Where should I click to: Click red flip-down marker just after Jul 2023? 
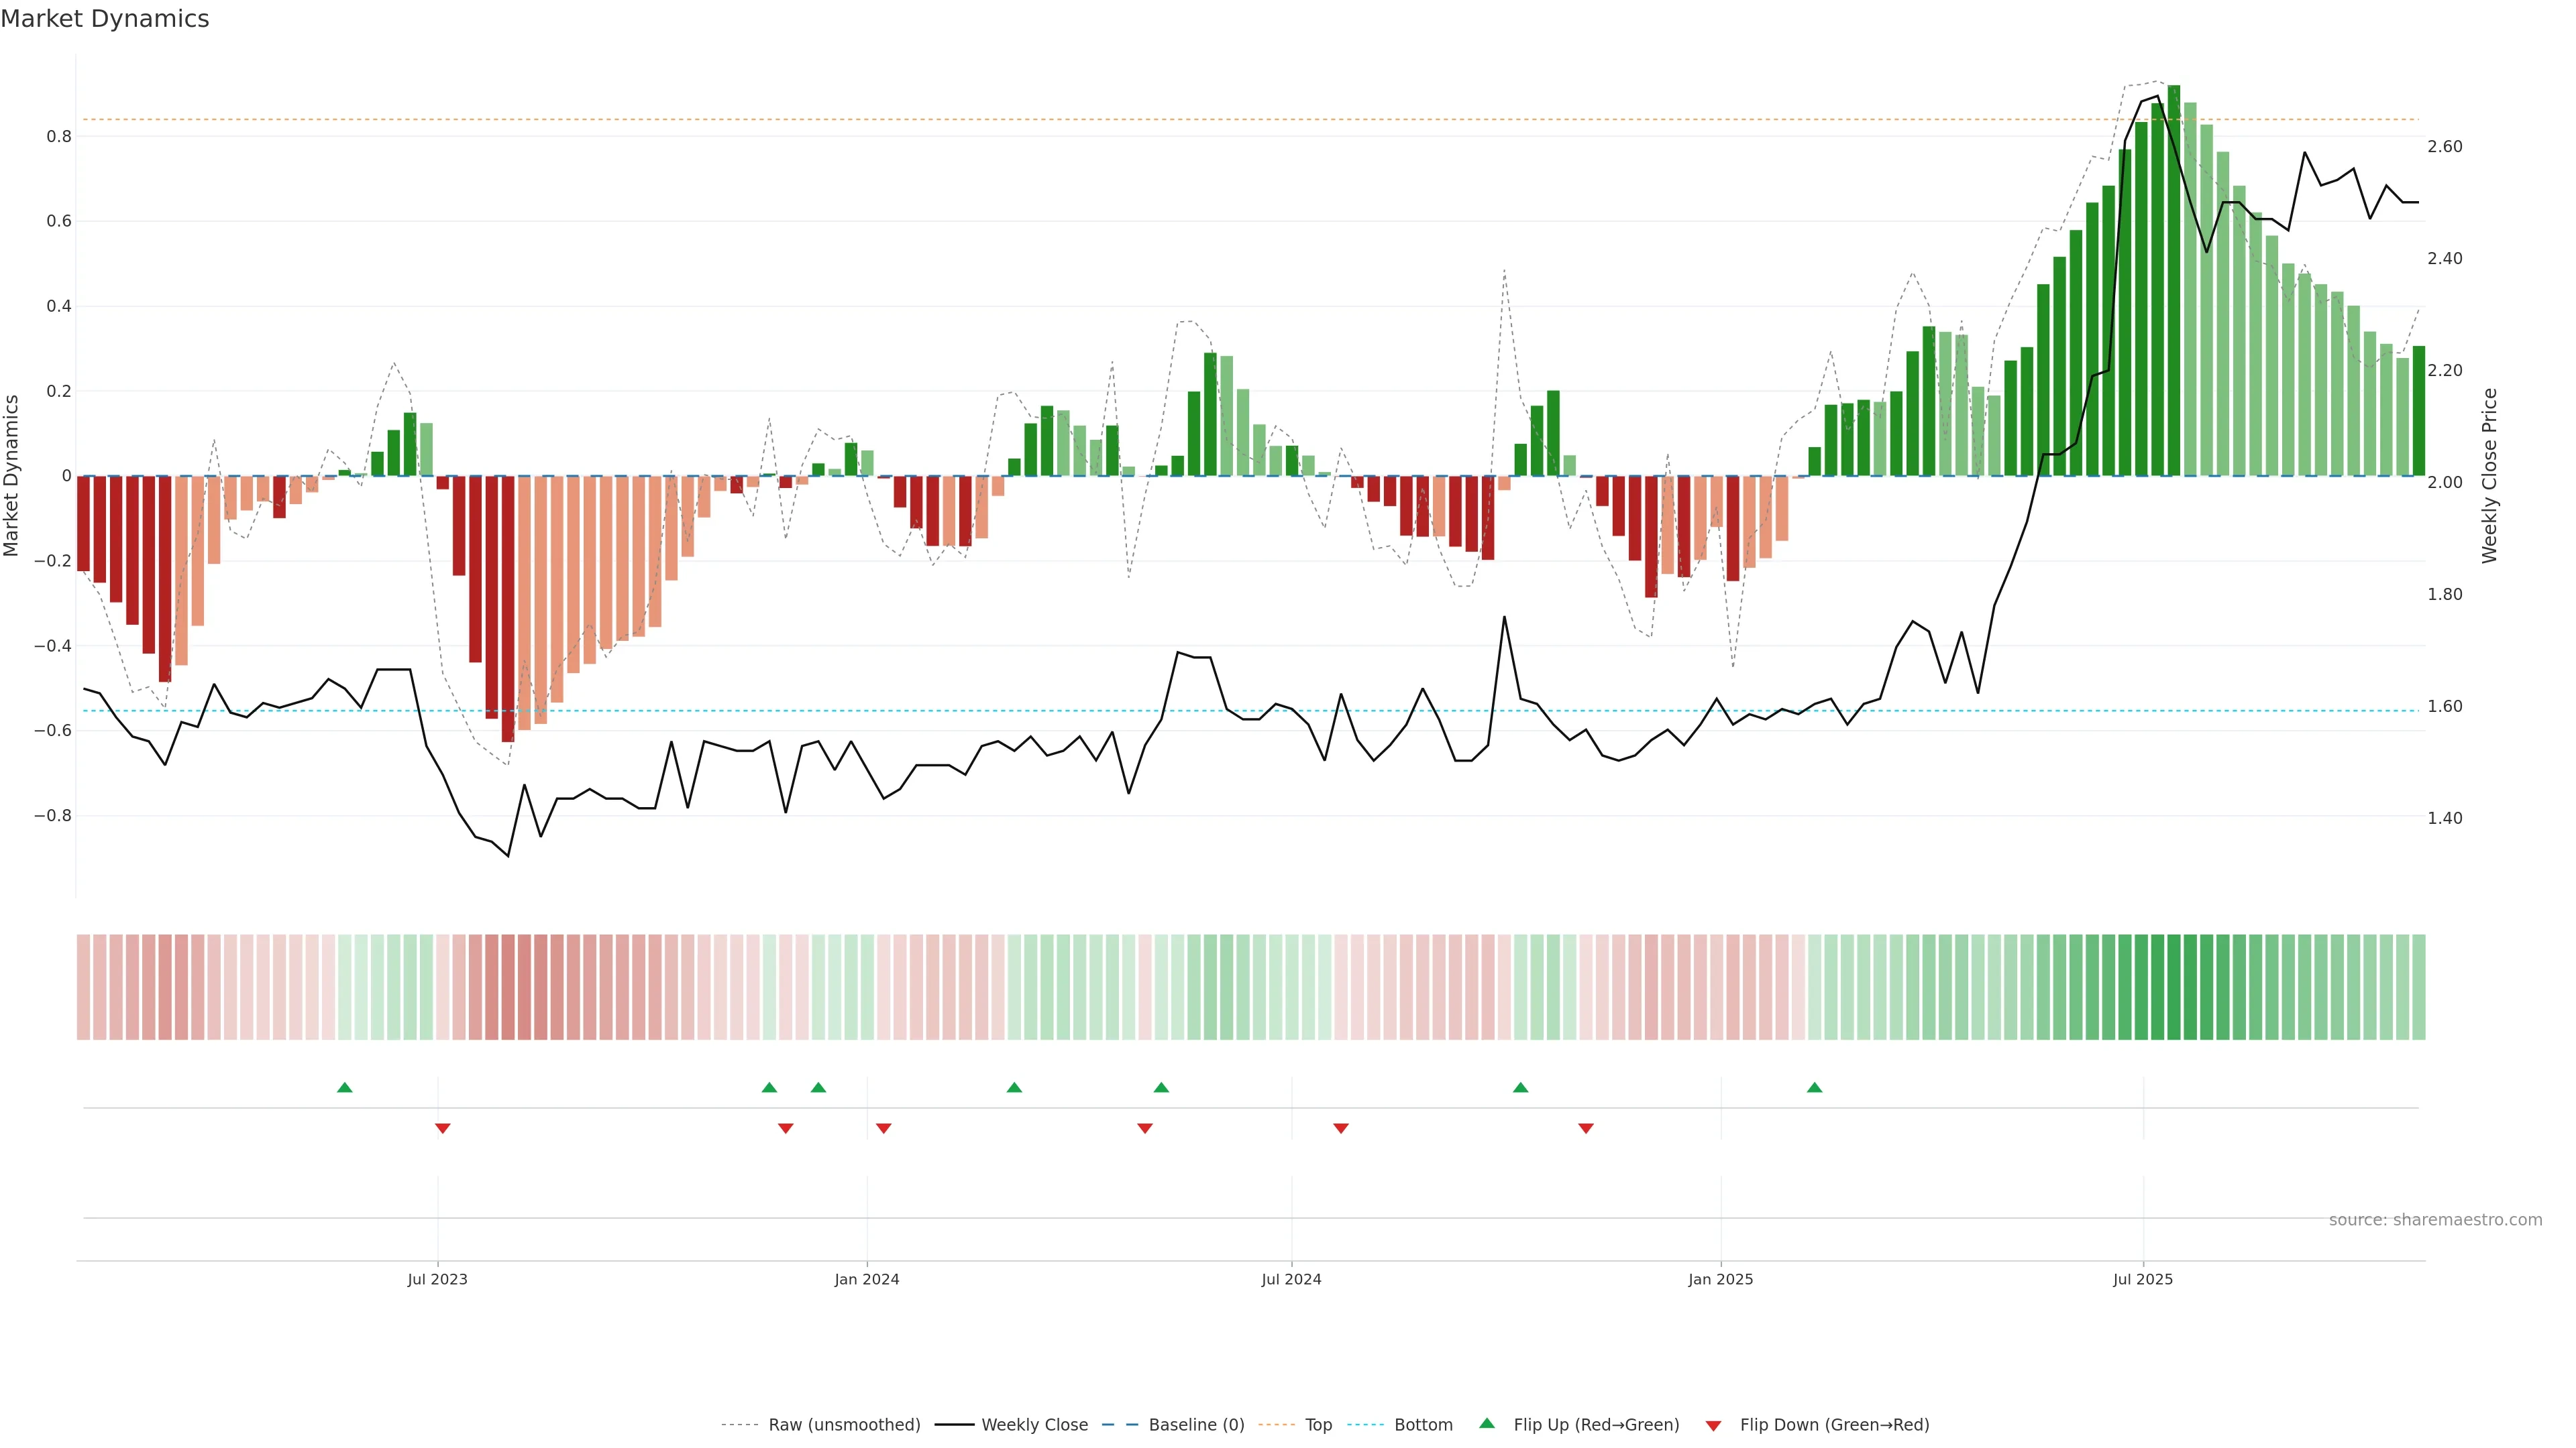click(x=443, y=1128)
